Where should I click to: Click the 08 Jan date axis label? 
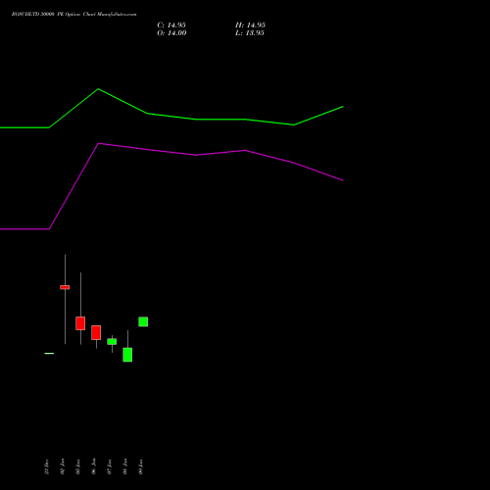(125, 466)
